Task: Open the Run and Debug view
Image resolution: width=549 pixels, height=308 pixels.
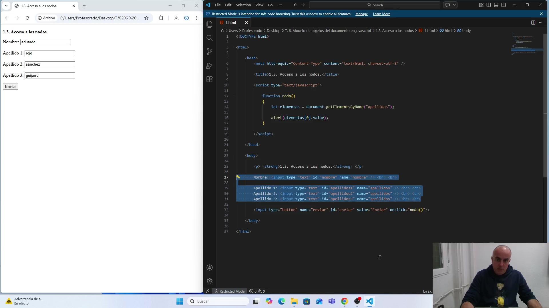Action: click(x=210, y=66)
